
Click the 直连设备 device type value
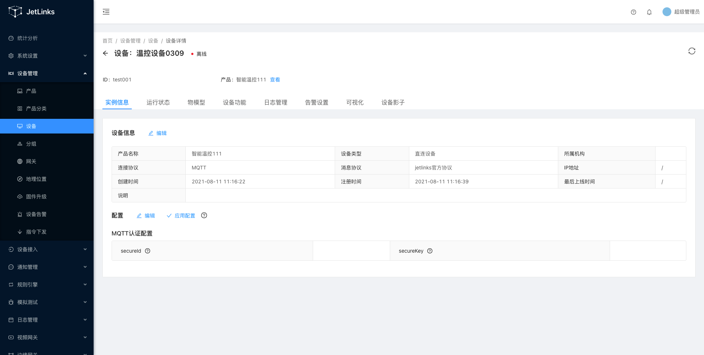point(425,154)
